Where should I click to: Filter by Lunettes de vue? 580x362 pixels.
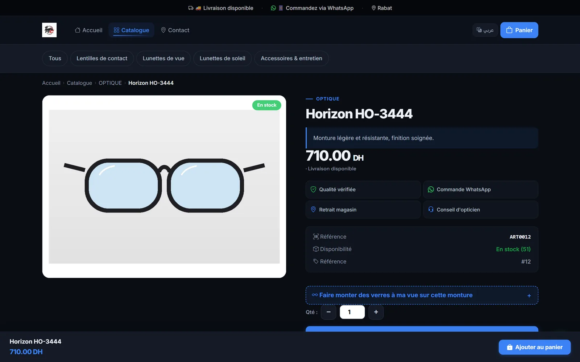[163, 58]
